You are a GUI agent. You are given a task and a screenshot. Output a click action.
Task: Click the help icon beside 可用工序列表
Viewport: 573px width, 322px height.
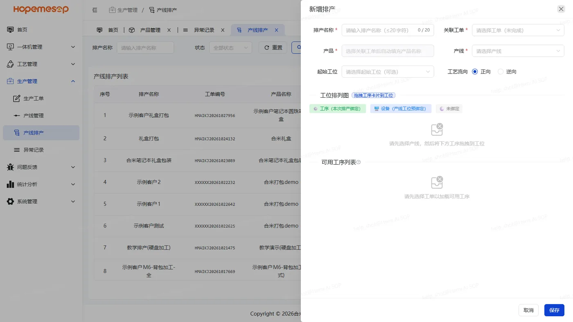[x=359, y=162]
